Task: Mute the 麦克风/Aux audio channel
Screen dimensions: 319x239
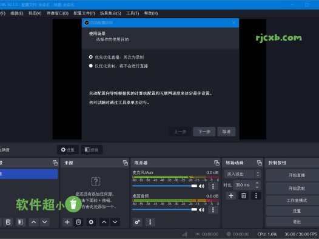Action: tap(201, 186)
